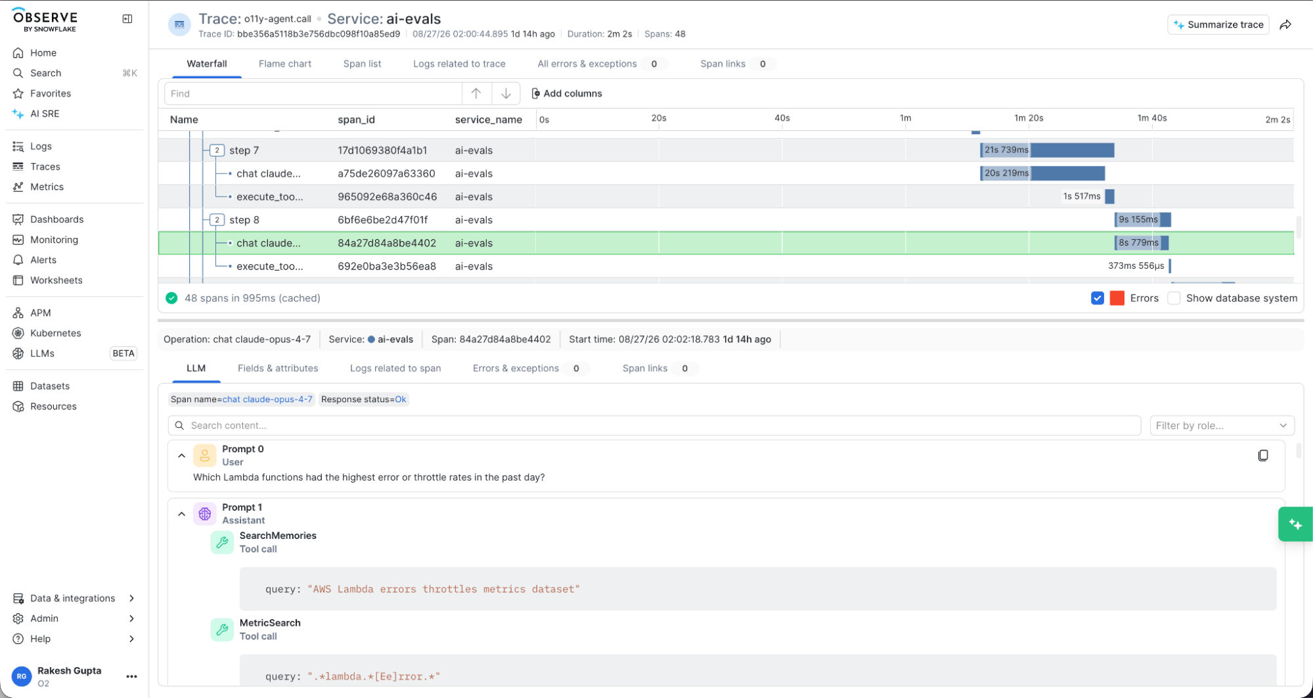The height and width of the screenshot is (698, 1313).
Task: Click the SearchMemories tool call wrench icon
Action: pyautogui.click(x=222, y=542)
